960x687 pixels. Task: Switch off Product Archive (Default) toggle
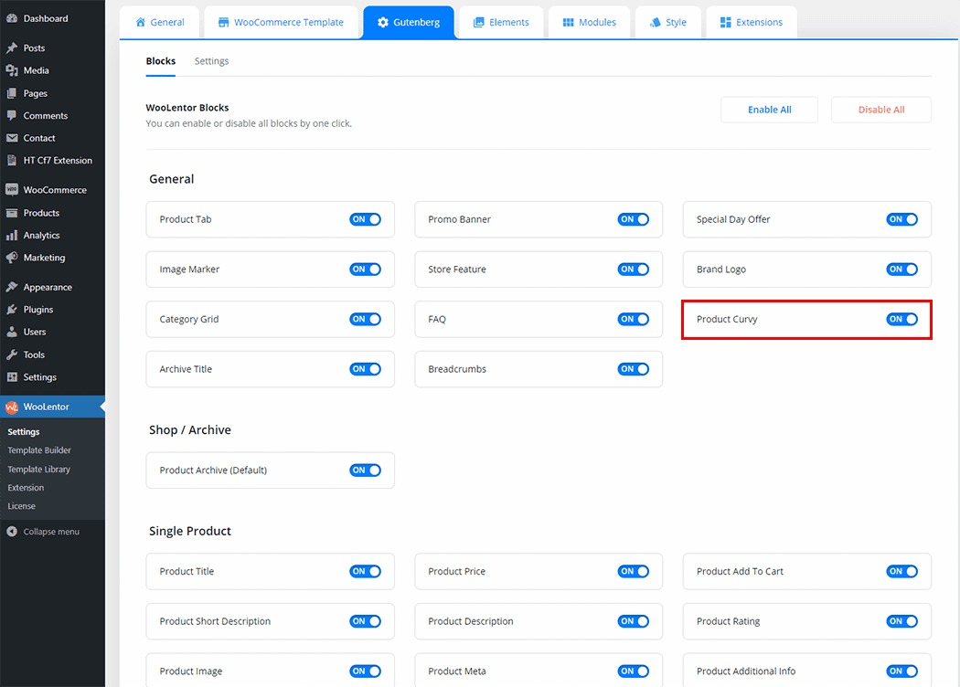pyautogui.click(x=365, y=470)
